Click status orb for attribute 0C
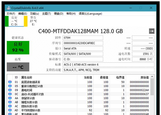Viewport: 161px width, 115px height. 10,94
